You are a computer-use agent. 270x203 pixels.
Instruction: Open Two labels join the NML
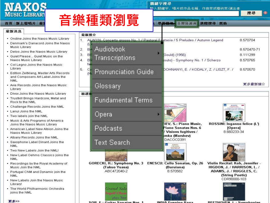pyautogui.click(x=29, y=116)
